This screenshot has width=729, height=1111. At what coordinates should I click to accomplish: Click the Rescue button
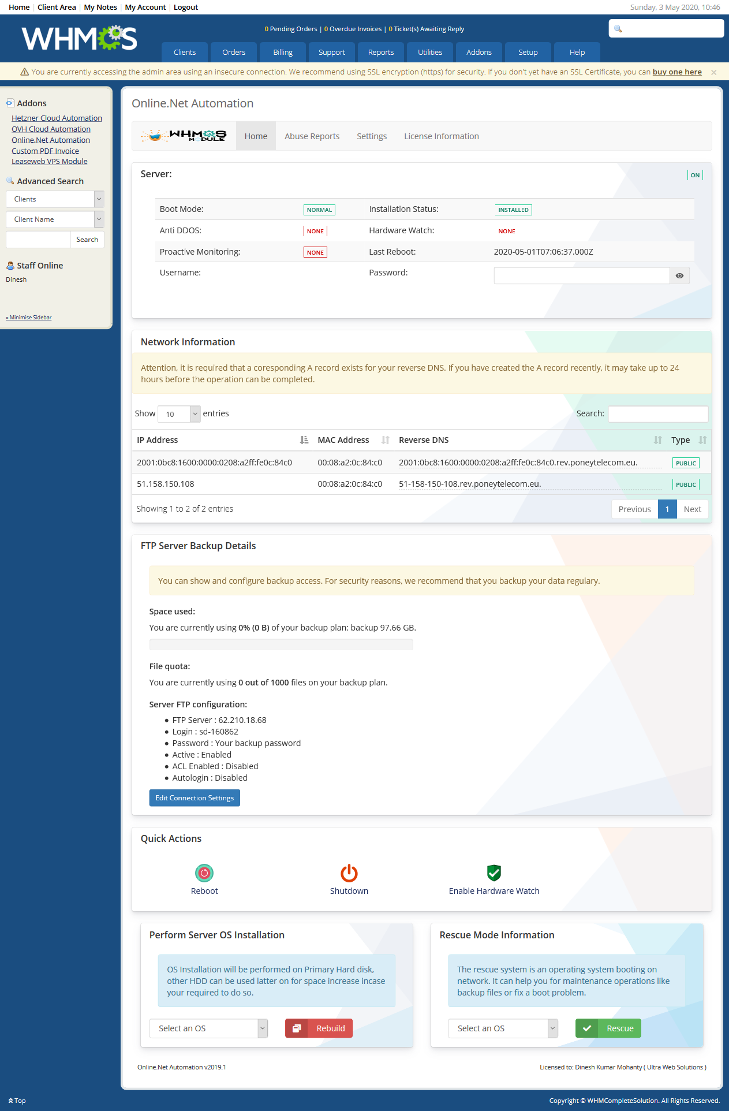[608, 1028]
